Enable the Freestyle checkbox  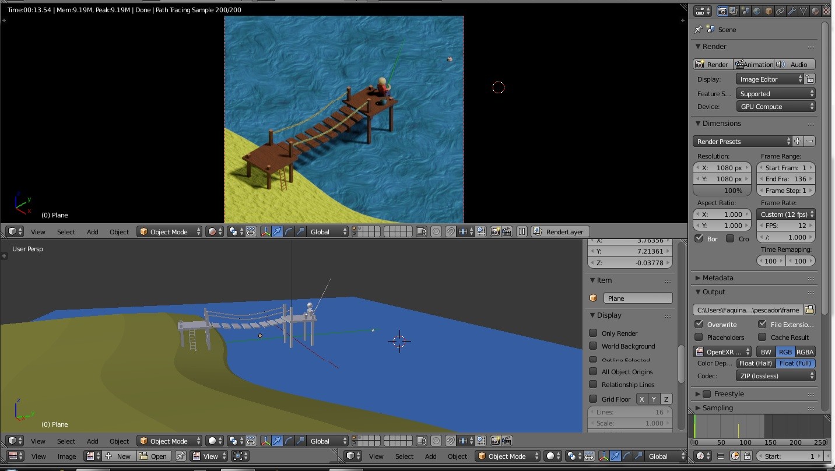pyautogui.click(x=707, y=394)
